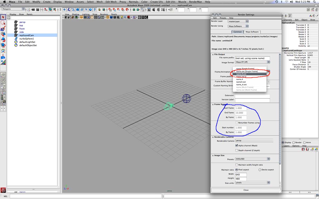Image resolution: width=319 pixels, height=199 pixels.
Task: Click the Close button in Render Settings
Action: pyautogui.click(x=246, y=190)
